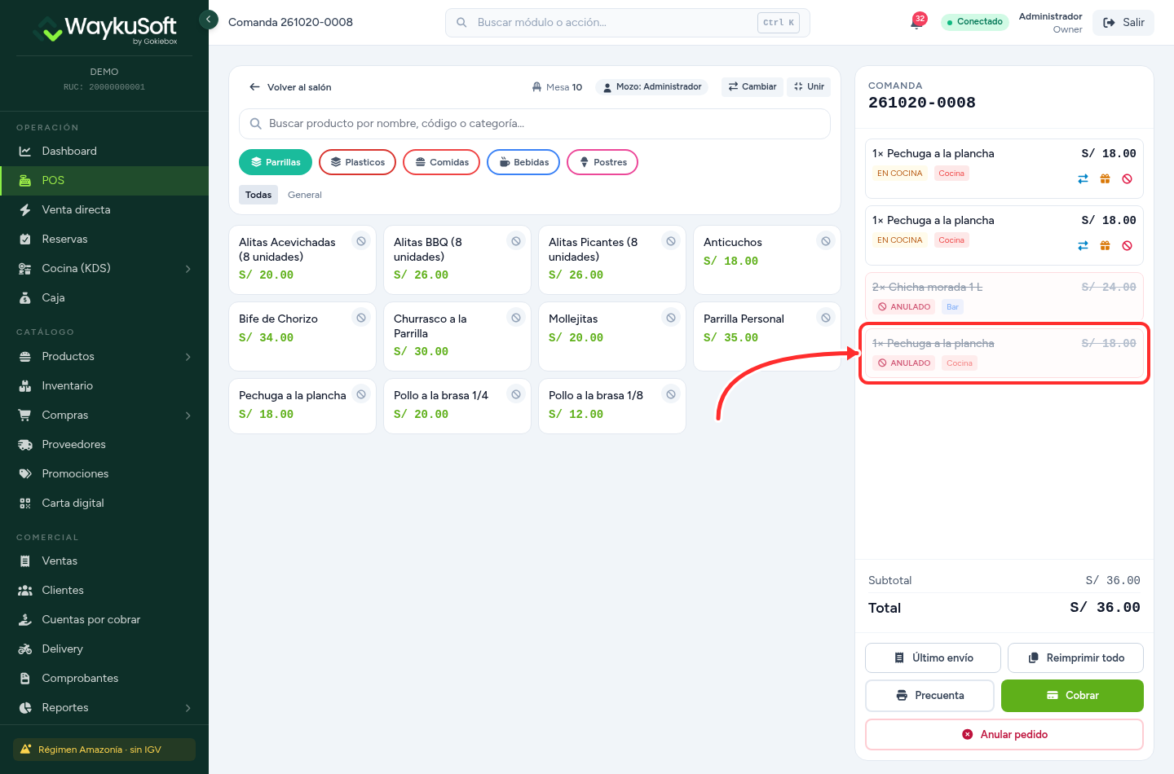Select the Postres category
This screenshot has height=774, width=1174.
602,162
